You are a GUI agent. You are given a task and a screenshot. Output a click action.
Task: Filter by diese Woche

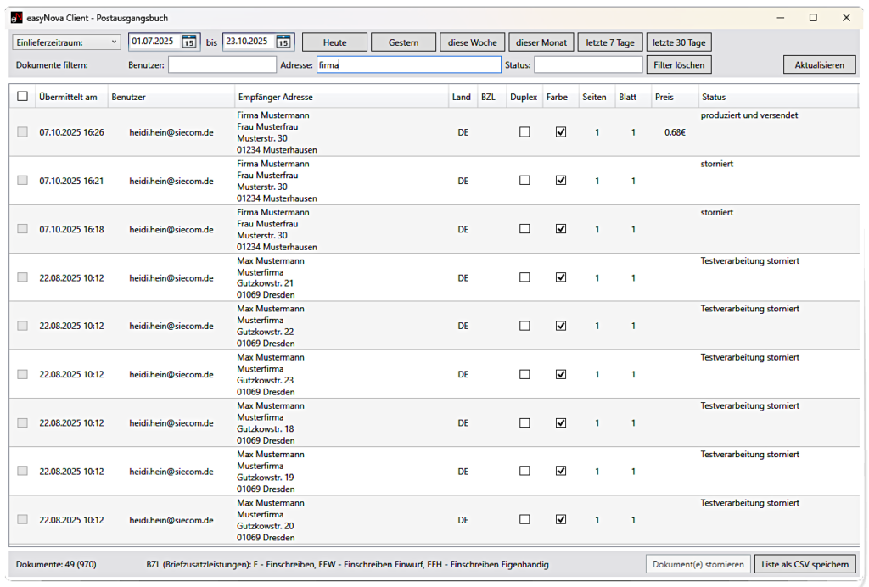[472, 42]
